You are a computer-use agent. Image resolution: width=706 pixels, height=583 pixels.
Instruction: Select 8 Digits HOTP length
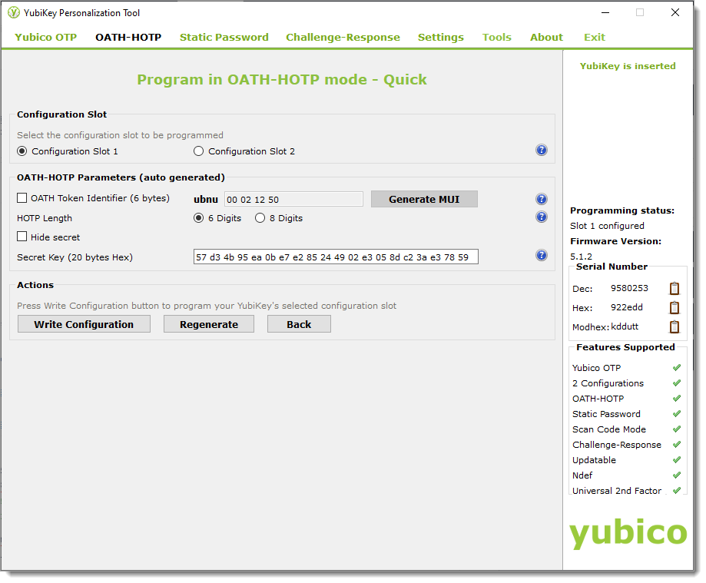pos(259,217)
